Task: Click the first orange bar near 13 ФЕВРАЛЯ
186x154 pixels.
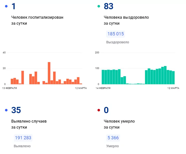Action: (x=12, y=81)
